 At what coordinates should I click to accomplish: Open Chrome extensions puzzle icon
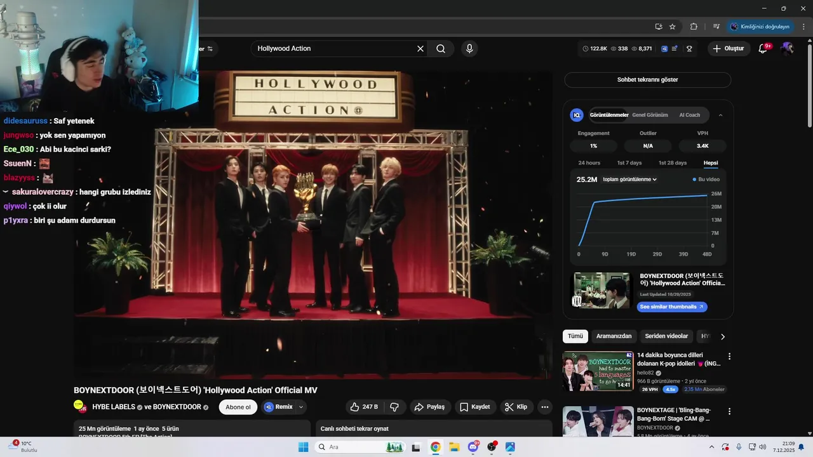694,27
